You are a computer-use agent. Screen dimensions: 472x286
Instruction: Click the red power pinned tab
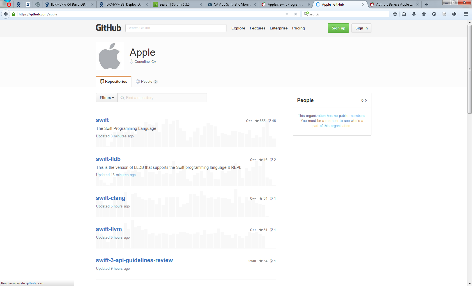pyautogui.click(x=9, y=4)
